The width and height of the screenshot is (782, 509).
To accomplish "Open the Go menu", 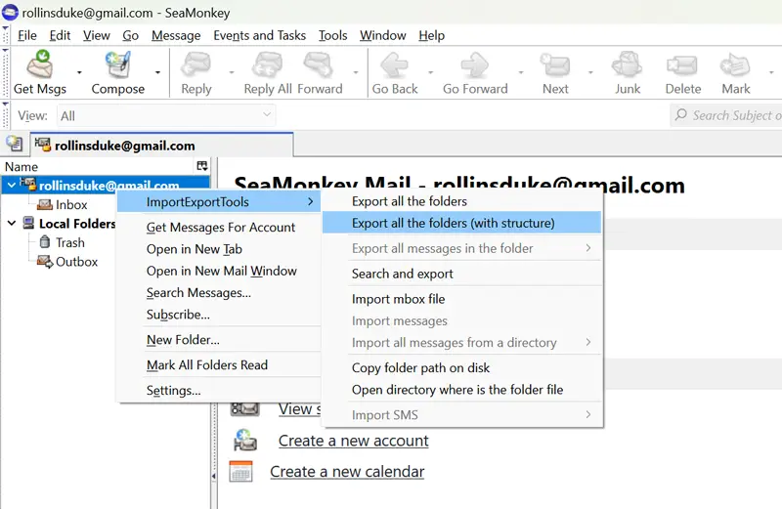I will (x=130, y=35).
